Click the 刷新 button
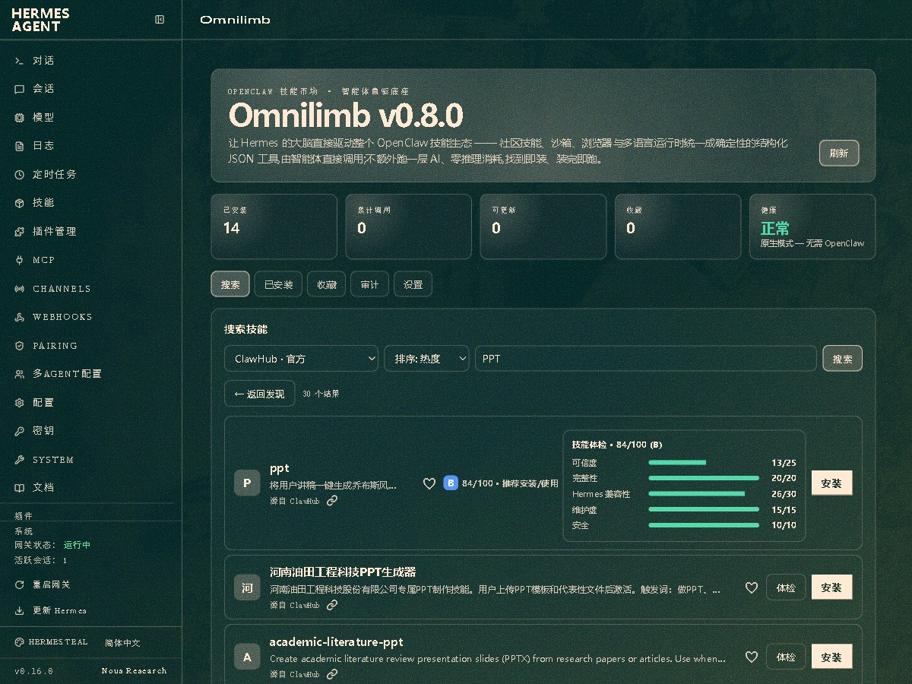This screenshot has height=684, width=912. point(839,153)
